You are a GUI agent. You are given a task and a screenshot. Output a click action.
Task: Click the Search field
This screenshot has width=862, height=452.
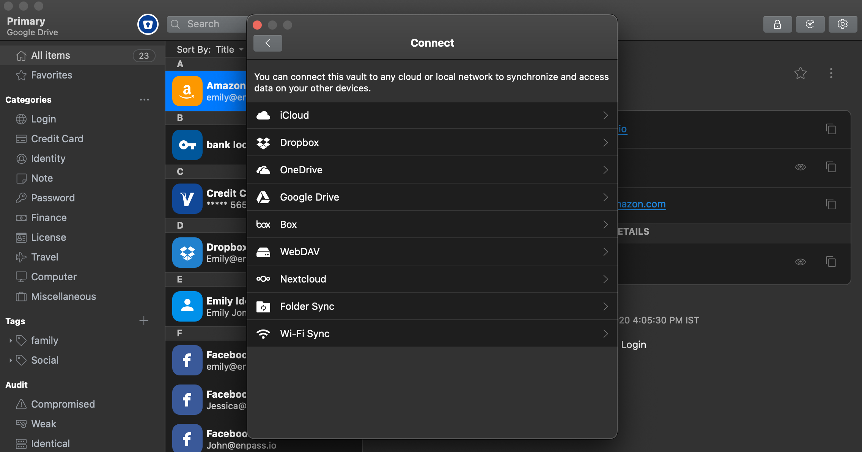[207, 24]
